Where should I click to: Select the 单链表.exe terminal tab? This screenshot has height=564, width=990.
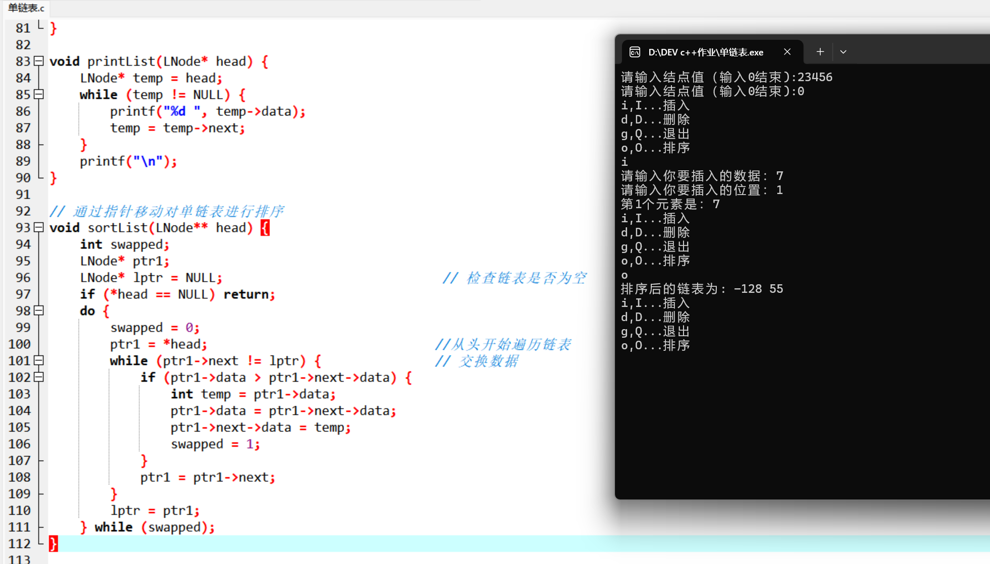705,52
